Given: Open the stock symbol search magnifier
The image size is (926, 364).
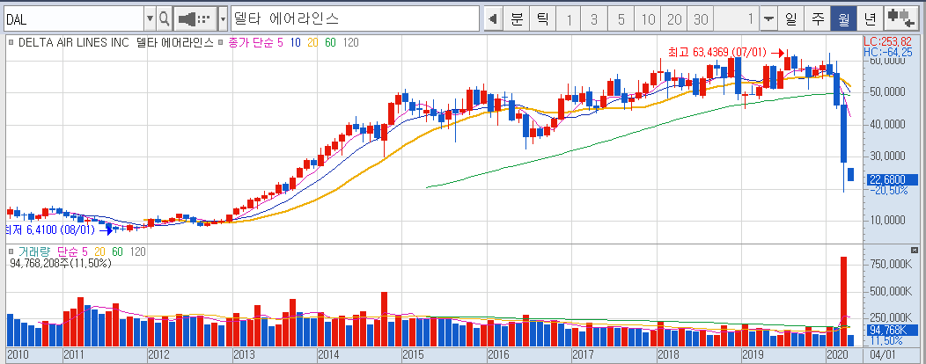Looking at the screenshot, I should (164, 18).
